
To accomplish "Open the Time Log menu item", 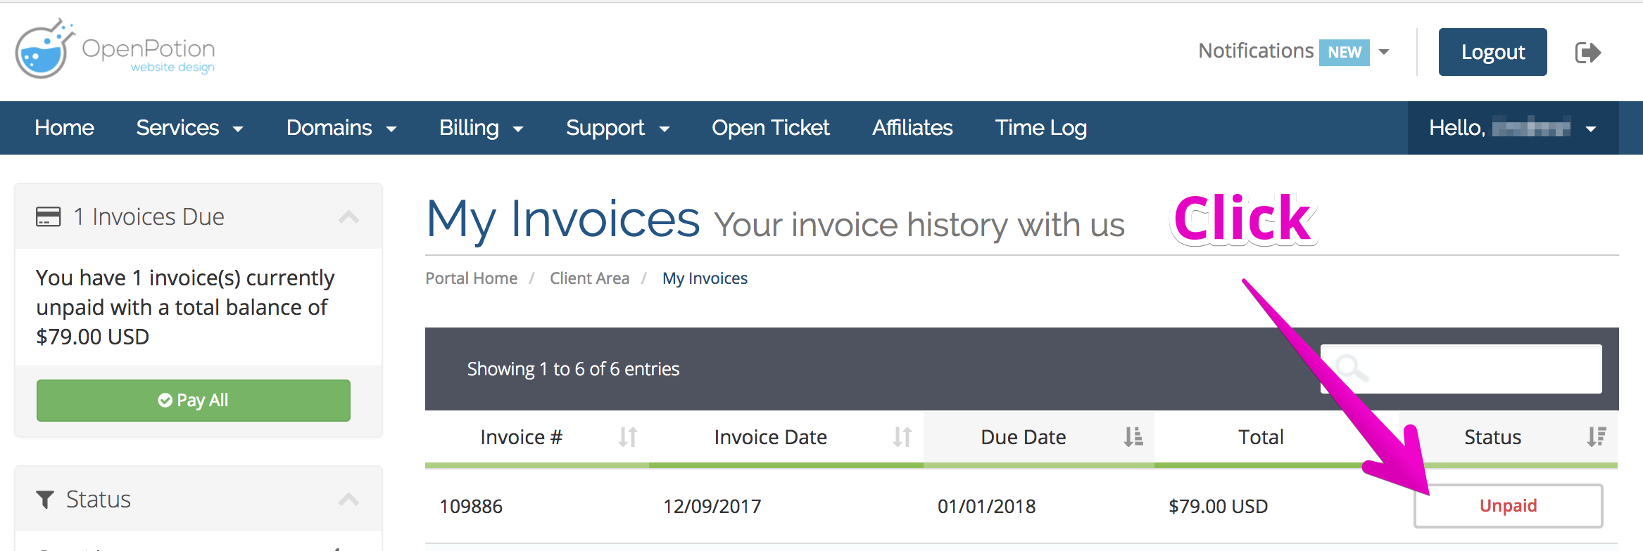I will [x=1040, y=128].
